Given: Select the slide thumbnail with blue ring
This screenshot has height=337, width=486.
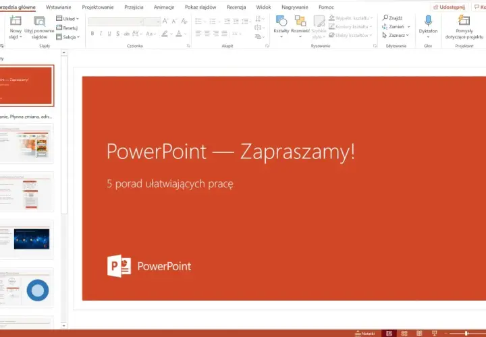Looking at the screenshot, I should point(26,288).
